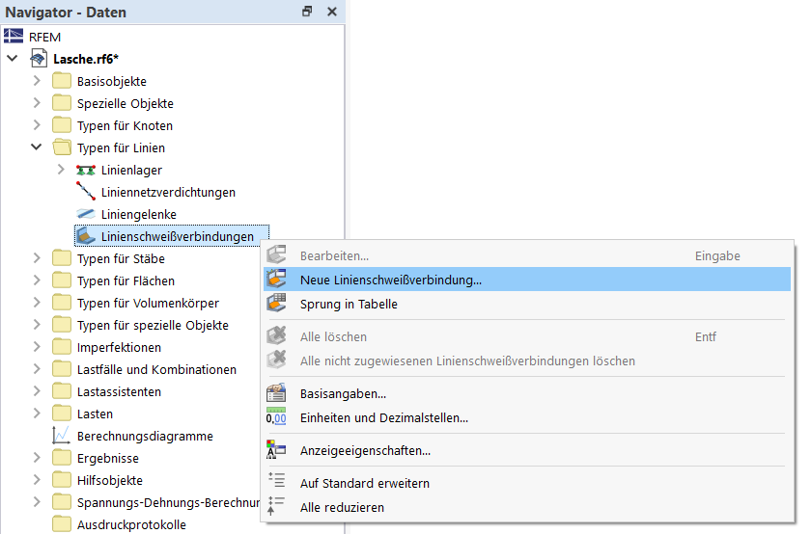Select the Hilfsobjekte tree item
Image resolution: width=811 pixels, height=534 pixels.
coord(110,480)
